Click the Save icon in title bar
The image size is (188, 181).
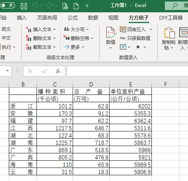24,6
